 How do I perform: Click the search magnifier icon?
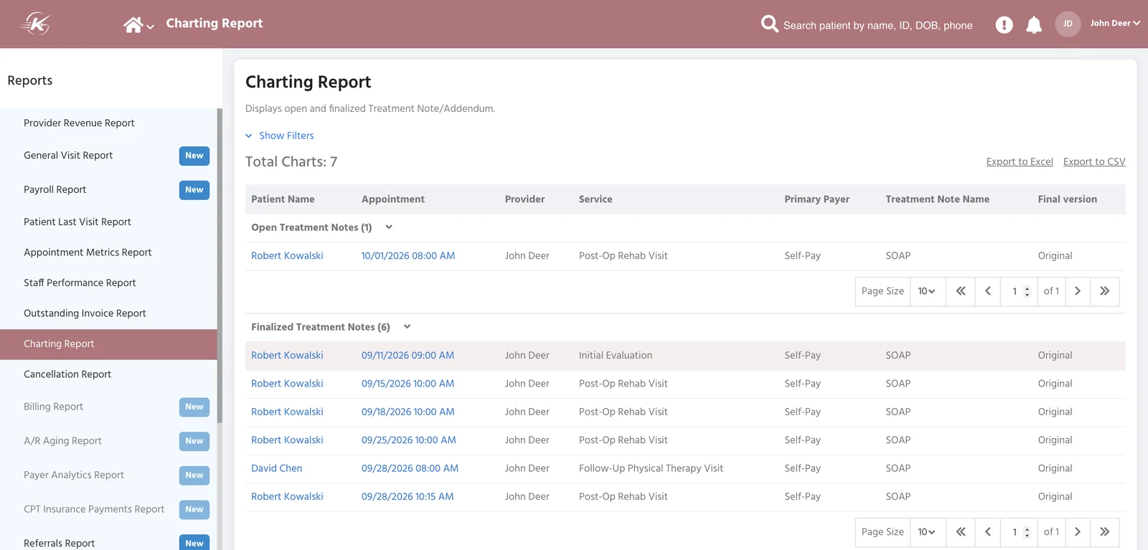769,24
